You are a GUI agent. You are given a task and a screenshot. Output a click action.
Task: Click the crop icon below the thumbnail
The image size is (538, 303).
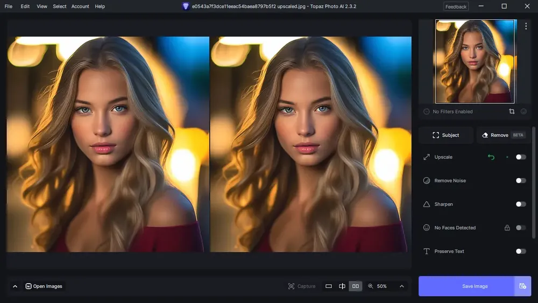(512, 111)
